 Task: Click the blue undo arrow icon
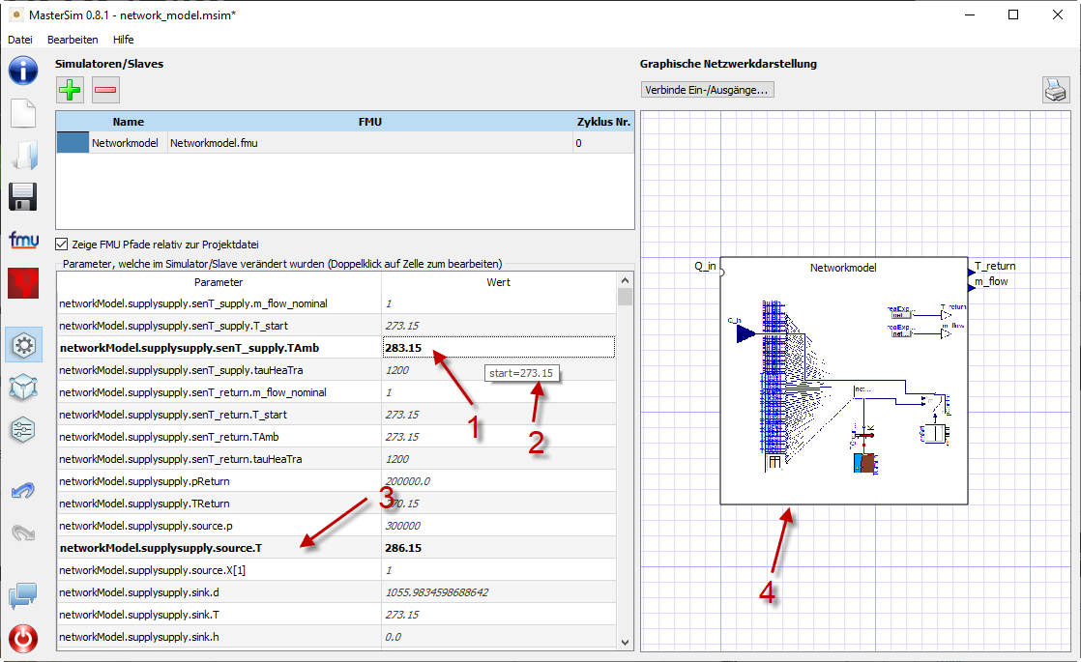[x=23, y=491]
